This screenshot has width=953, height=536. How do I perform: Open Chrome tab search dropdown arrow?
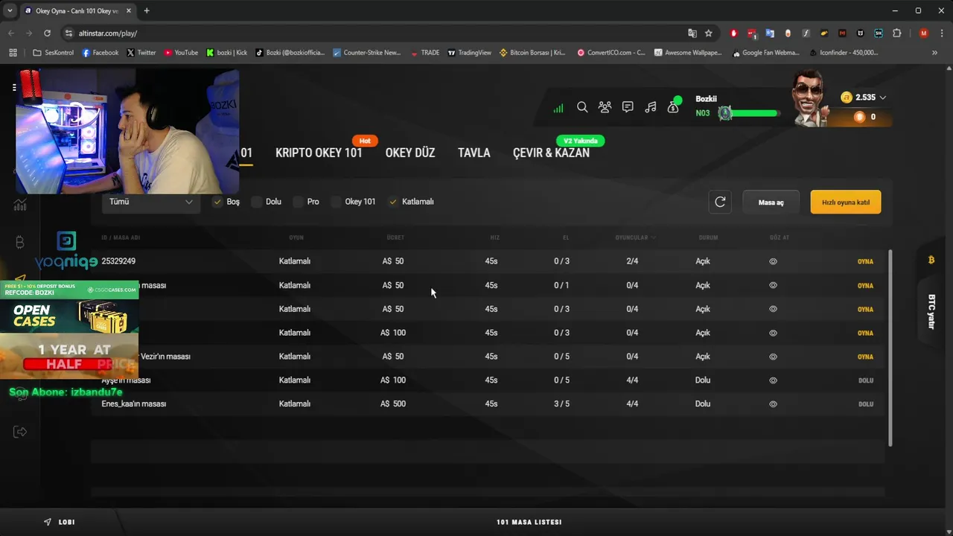(10, 11)
